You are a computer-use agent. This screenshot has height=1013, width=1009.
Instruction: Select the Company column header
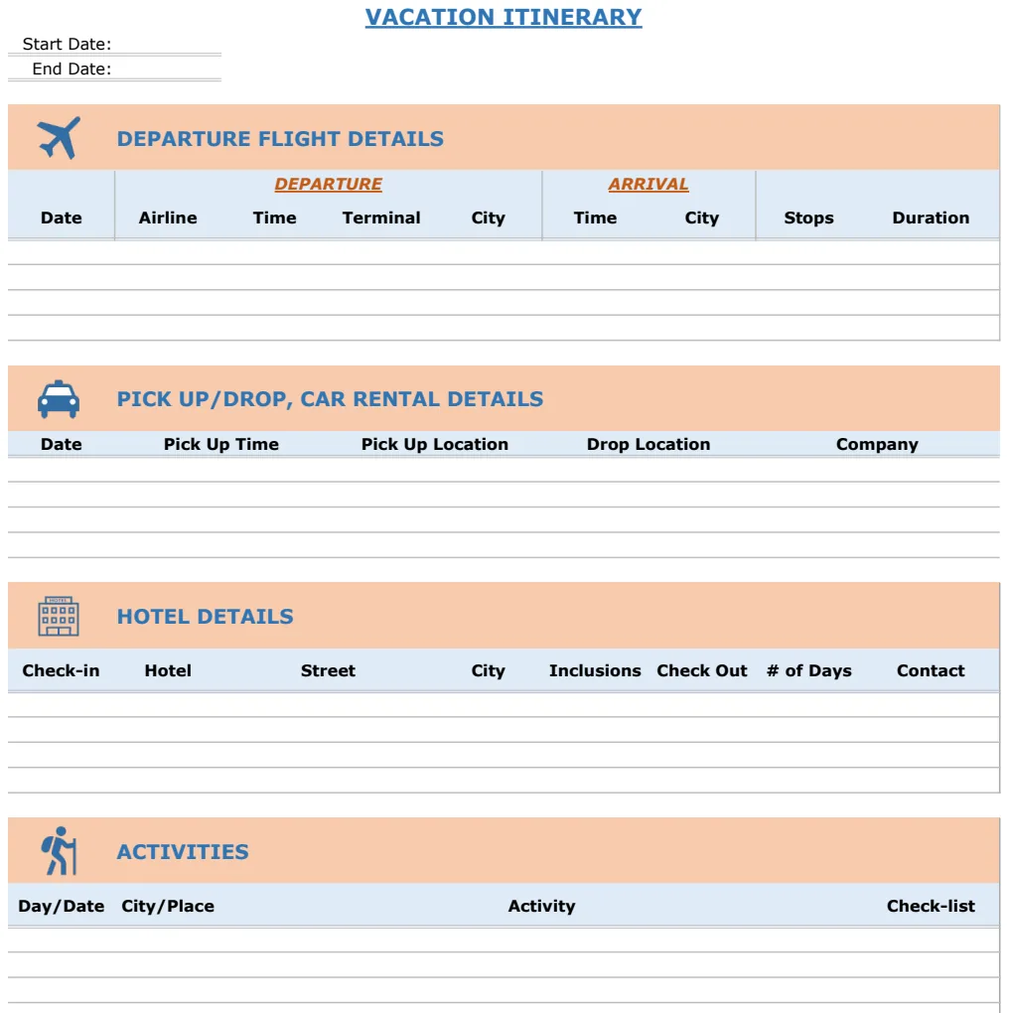point(877,445)
